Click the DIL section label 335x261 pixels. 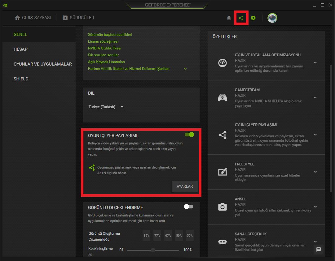tap(91, 93)
